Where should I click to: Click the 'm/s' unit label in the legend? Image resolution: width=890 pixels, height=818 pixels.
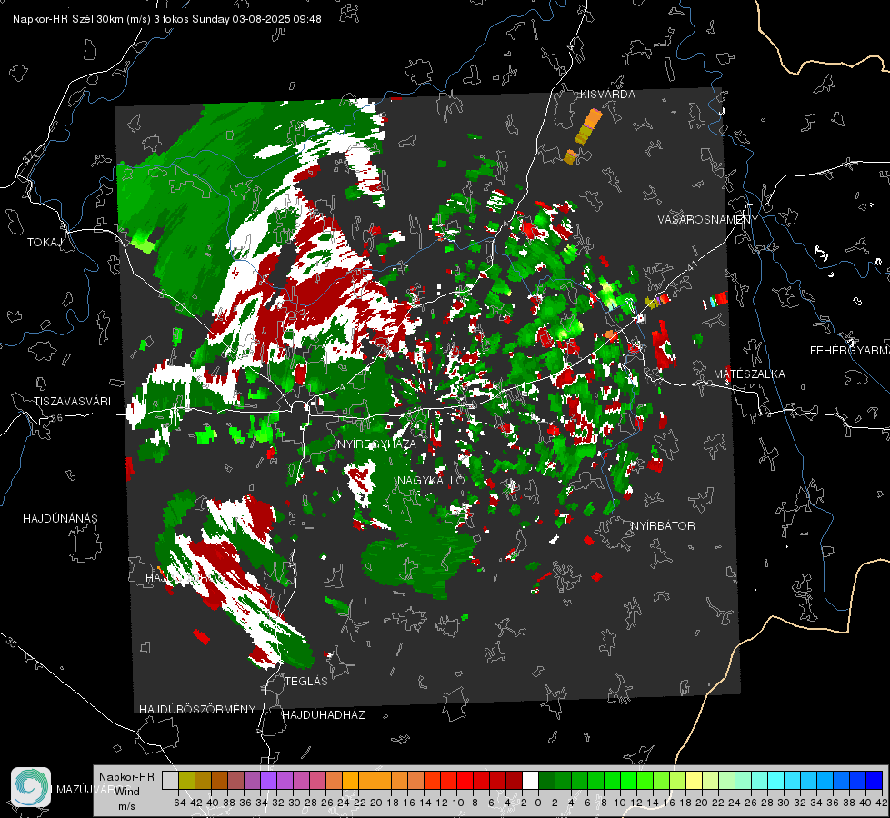(127, 806)
